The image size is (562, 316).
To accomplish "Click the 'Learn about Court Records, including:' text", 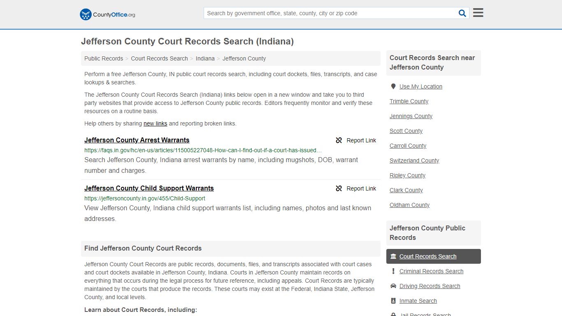I will pyautogui.click(x=141, y=310).
